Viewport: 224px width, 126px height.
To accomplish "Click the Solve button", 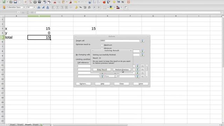I will coord(141,84).
